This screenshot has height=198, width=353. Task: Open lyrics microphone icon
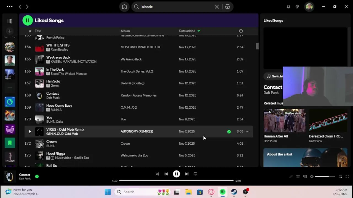291,177
